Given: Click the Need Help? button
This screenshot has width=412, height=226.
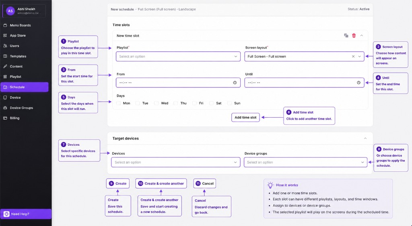Looking at the screenshot, I should click(x=26, y=214).
